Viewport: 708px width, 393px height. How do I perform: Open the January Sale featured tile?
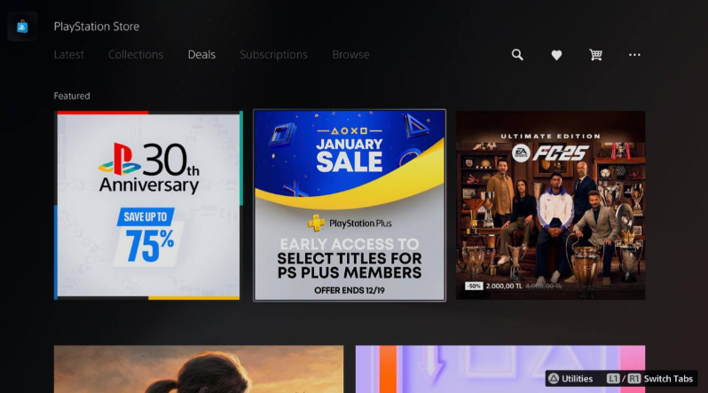point(350,206)
